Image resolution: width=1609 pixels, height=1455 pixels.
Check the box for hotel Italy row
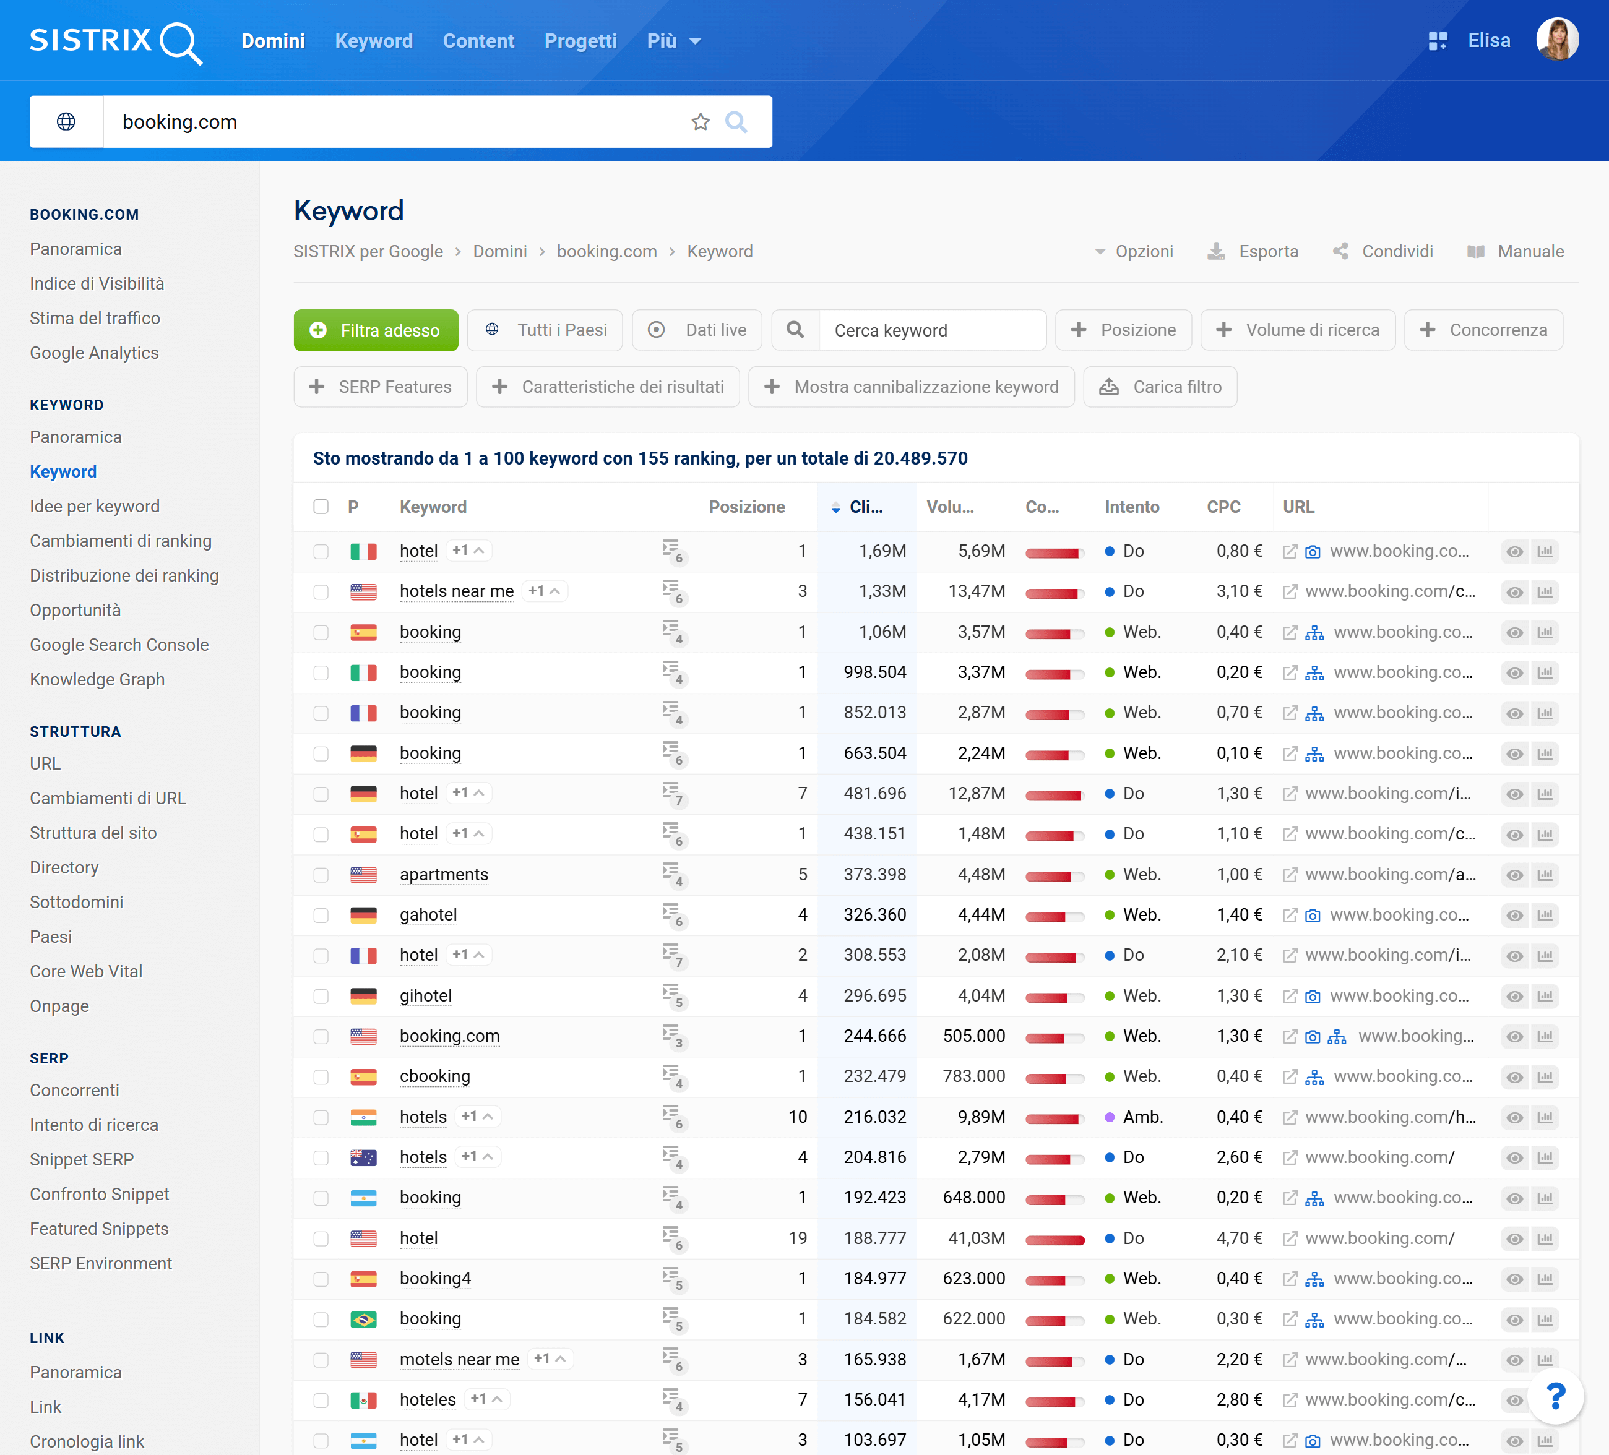321,551
